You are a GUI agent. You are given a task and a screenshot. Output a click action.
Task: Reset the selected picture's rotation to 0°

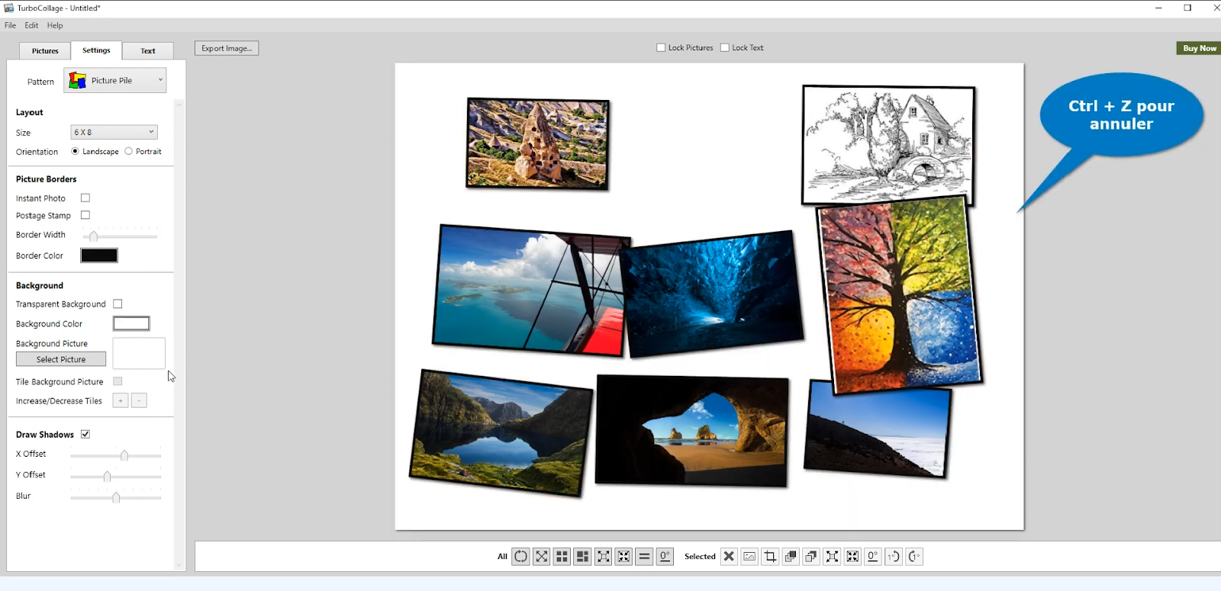pyautogui.click(x=873, y=557)
